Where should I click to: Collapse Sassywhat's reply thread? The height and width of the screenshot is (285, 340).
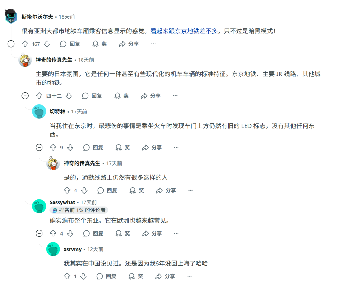point(39,233)
